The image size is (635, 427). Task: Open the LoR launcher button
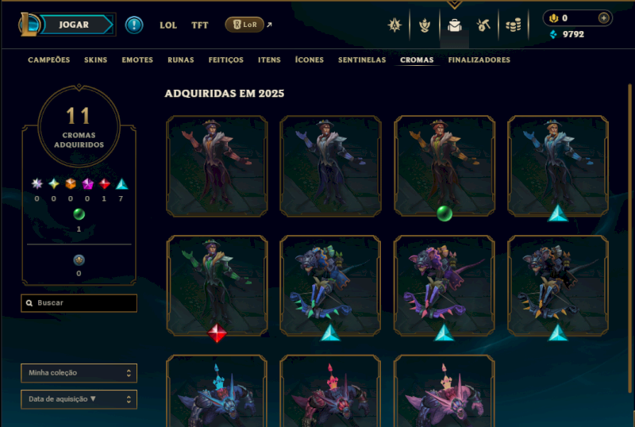click(x=244, y=25)
